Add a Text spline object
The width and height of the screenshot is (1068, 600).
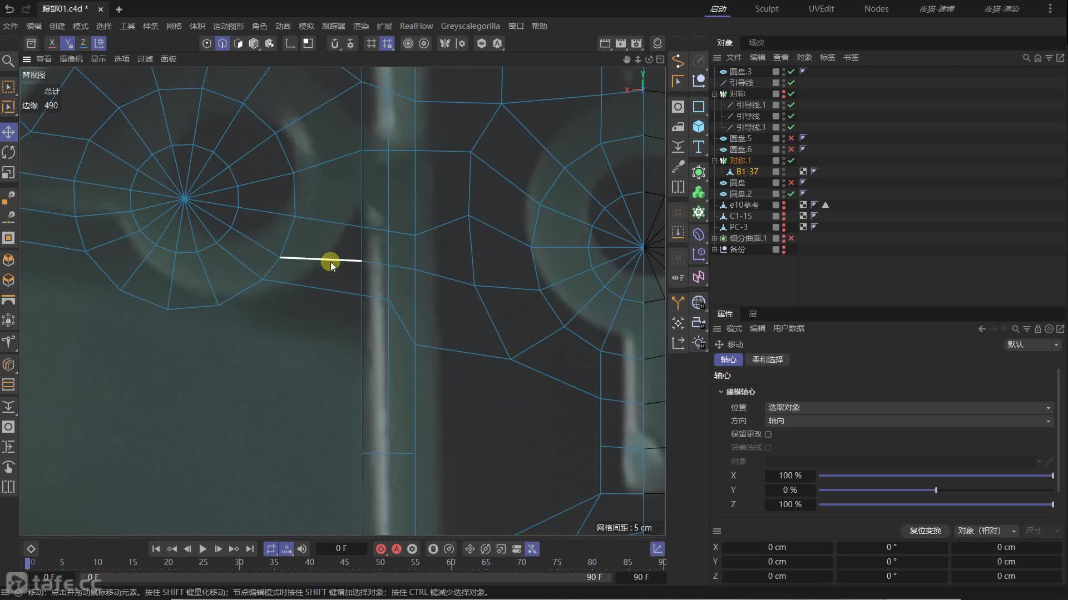(x=699, y=147)
